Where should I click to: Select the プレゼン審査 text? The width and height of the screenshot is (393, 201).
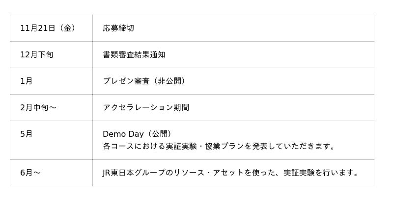click(x=126, y=81)
